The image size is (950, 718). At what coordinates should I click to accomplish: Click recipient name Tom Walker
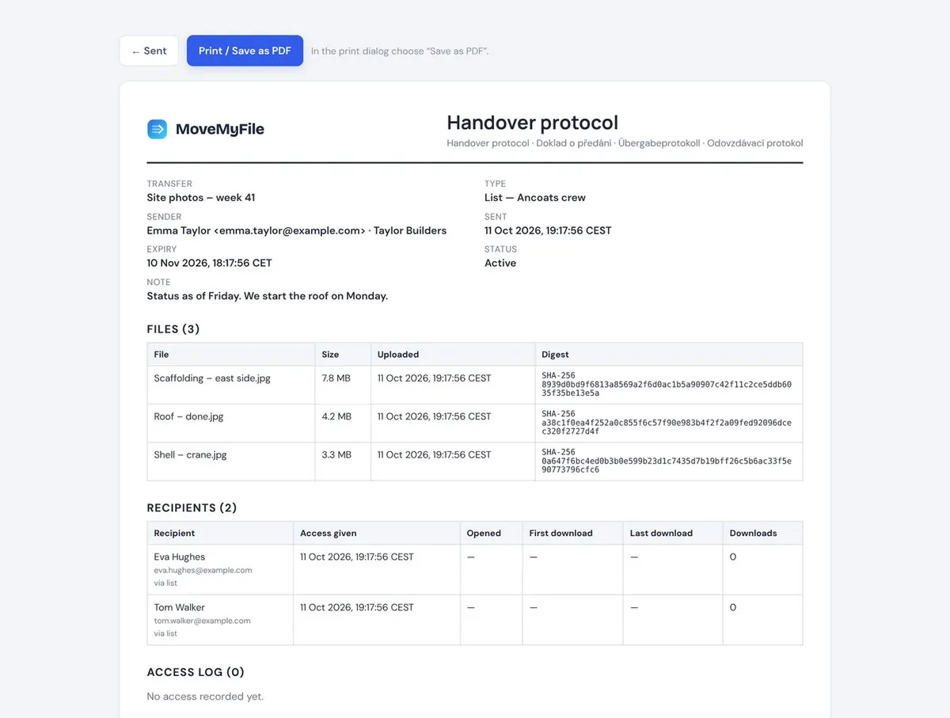tap(180, 608)
